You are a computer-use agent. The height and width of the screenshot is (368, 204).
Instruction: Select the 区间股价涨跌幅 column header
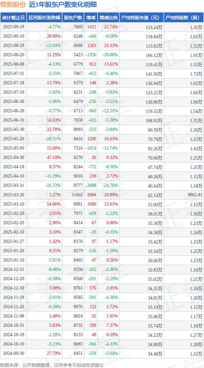pyautogui.click(x=44, y=18)
